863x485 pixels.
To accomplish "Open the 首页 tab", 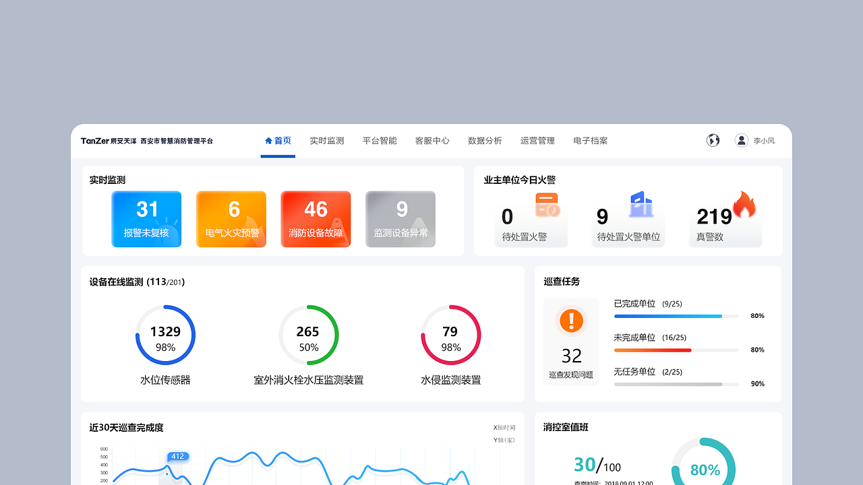I will (278, 141).
